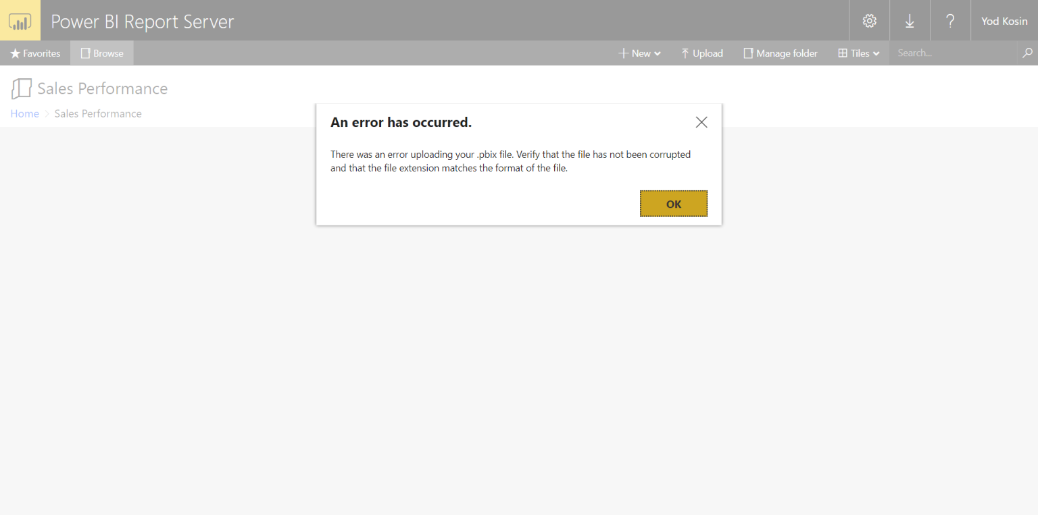Expand the Tiles view dropdown
Viewport: 1038px width, 515px height.
[859, 53]
